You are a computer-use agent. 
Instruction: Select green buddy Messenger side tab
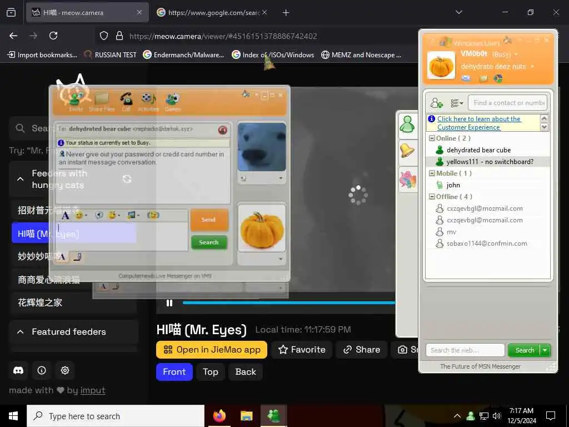(x=407, y=125)
